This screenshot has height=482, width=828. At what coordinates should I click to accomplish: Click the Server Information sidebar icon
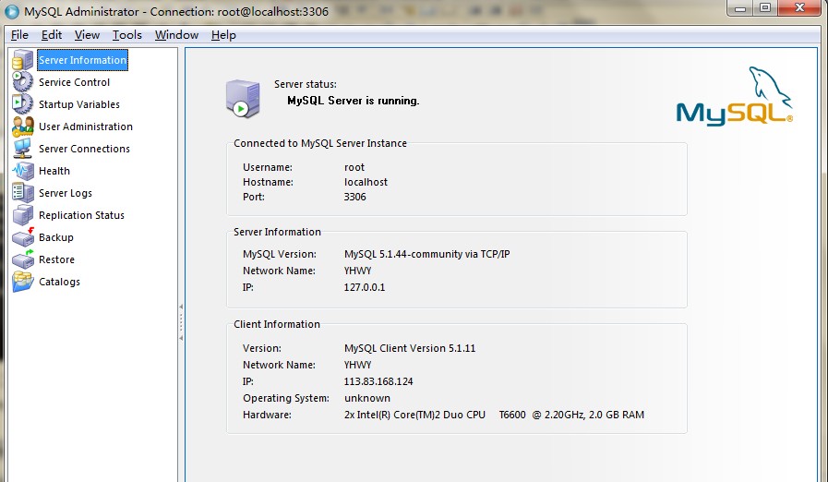pos(22,61)
